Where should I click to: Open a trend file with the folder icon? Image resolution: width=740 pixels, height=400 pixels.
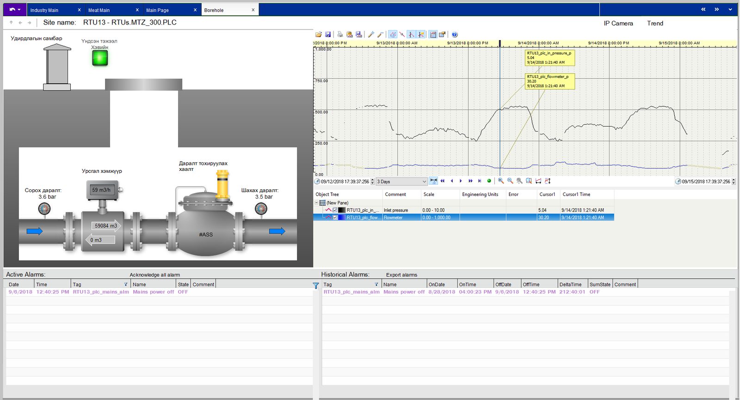click(319, 35)
